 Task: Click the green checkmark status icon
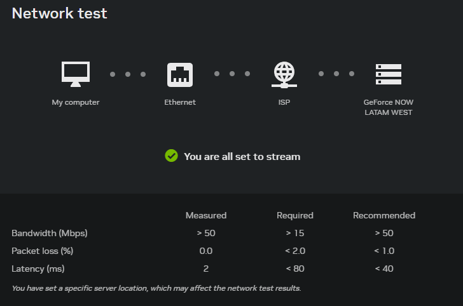[171, 156]
